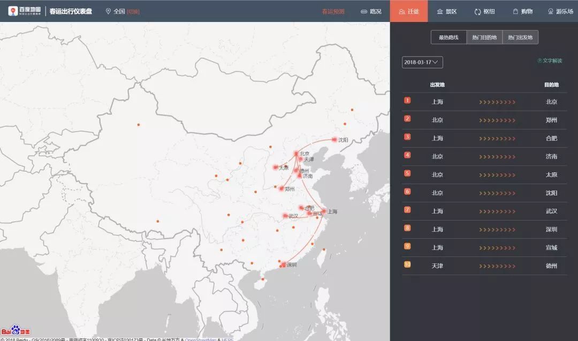Click the 迁徙 people icon in navigation
The image size is (578, 341).
(x=402, y=11)
